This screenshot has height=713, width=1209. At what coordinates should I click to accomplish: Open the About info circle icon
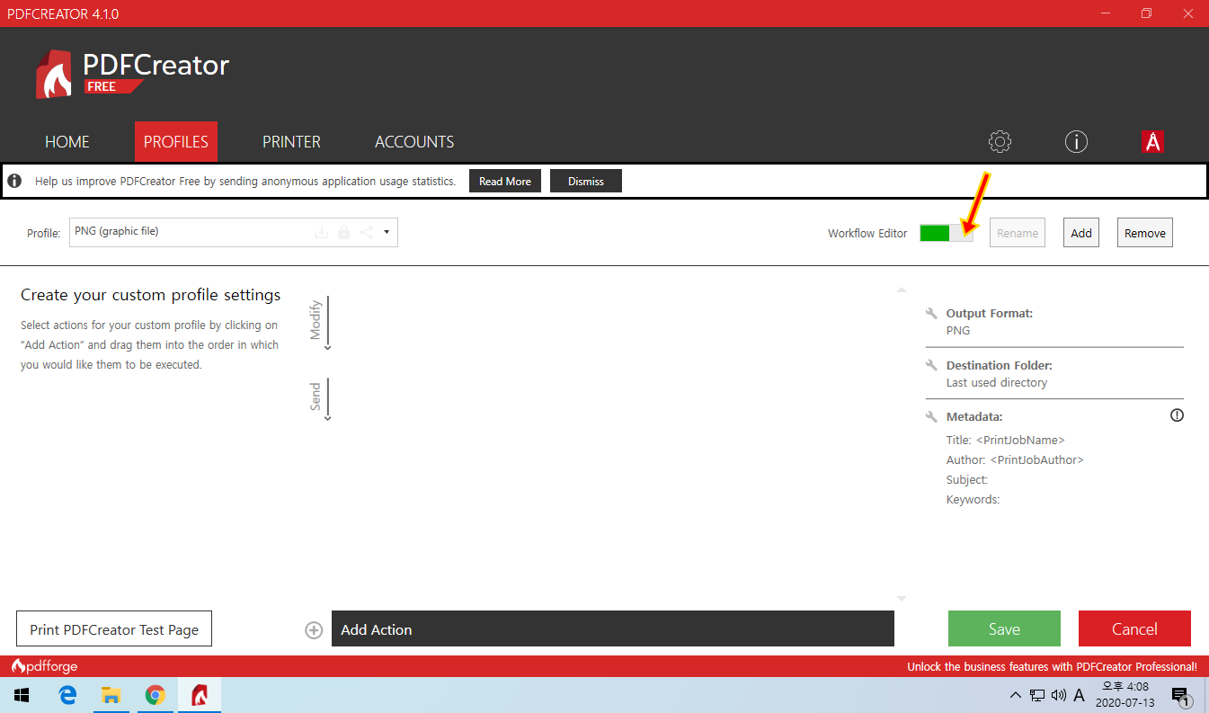pyautogui.click(x=1076, y=141)
